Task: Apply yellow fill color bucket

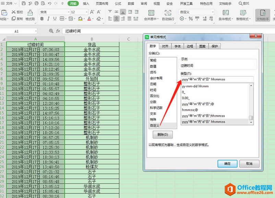Action: pos(80,18)
